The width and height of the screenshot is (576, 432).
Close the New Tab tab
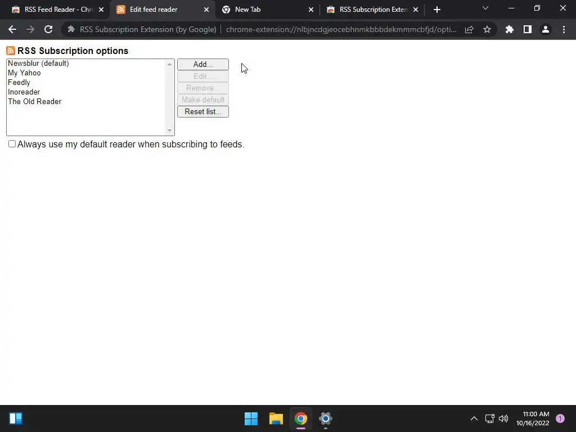311,10
